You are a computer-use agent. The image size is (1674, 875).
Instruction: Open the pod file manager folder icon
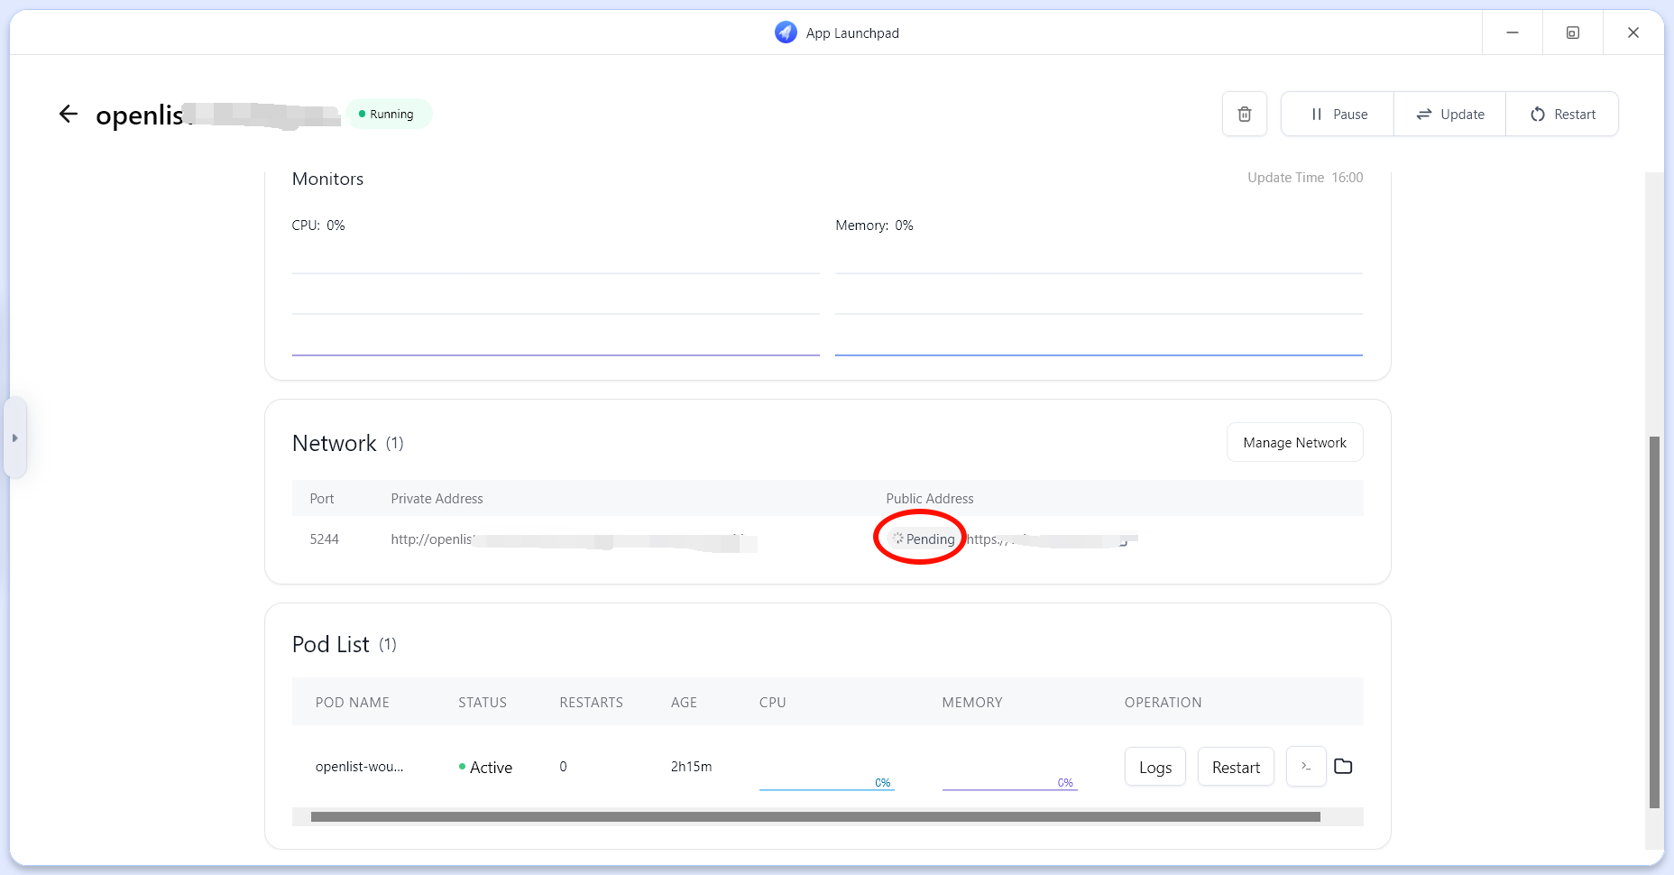[1343, 766]
